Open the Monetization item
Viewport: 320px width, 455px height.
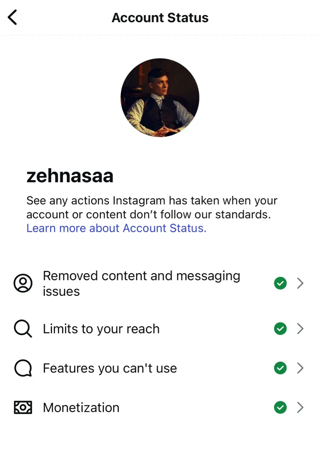tap(81, 408)
